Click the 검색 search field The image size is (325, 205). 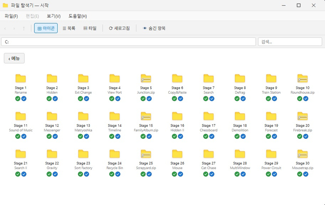coord(290,42)
